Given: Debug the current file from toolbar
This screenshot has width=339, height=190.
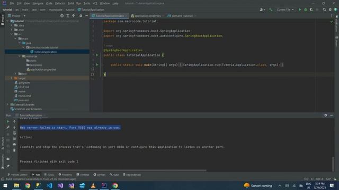Looking at the screenshot, I should 306,9.
